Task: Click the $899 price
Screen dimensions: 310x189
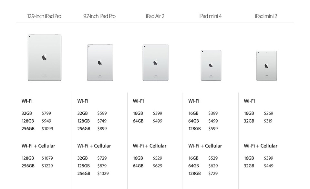Action: click(102, 129)
